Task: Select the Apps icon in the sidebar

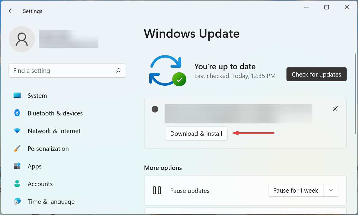Action: pyautogui.click(x=17, y=166)
